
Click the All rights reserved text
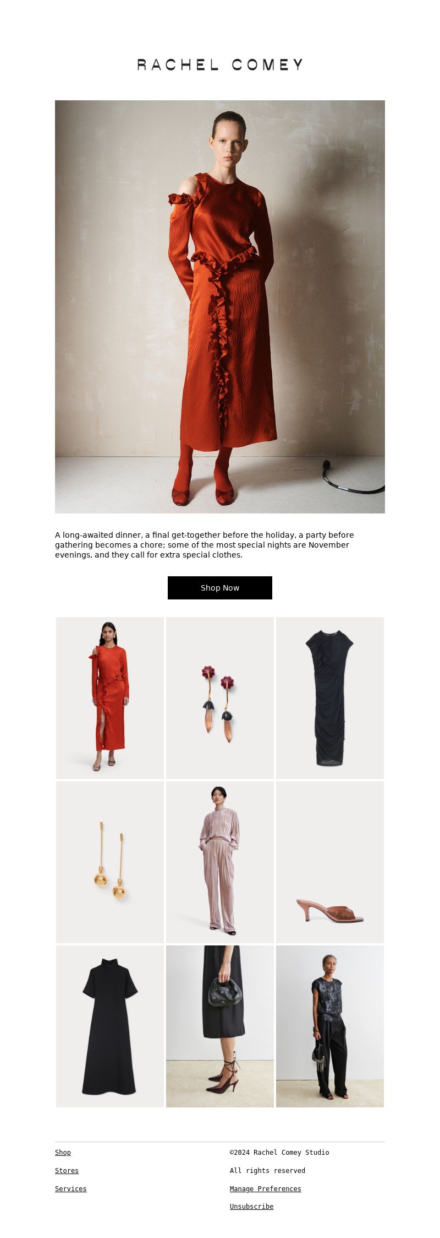pos(267,1171)
